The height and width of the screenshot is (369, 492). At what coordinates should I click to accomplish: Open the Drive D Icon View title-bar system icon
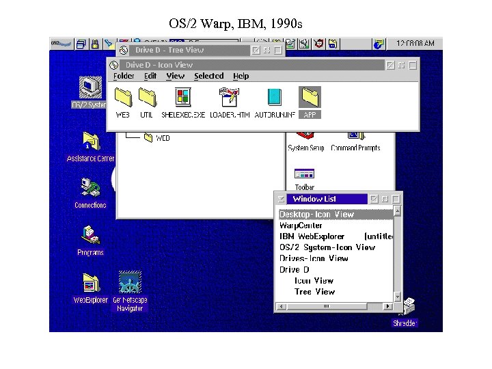[113, 65]
